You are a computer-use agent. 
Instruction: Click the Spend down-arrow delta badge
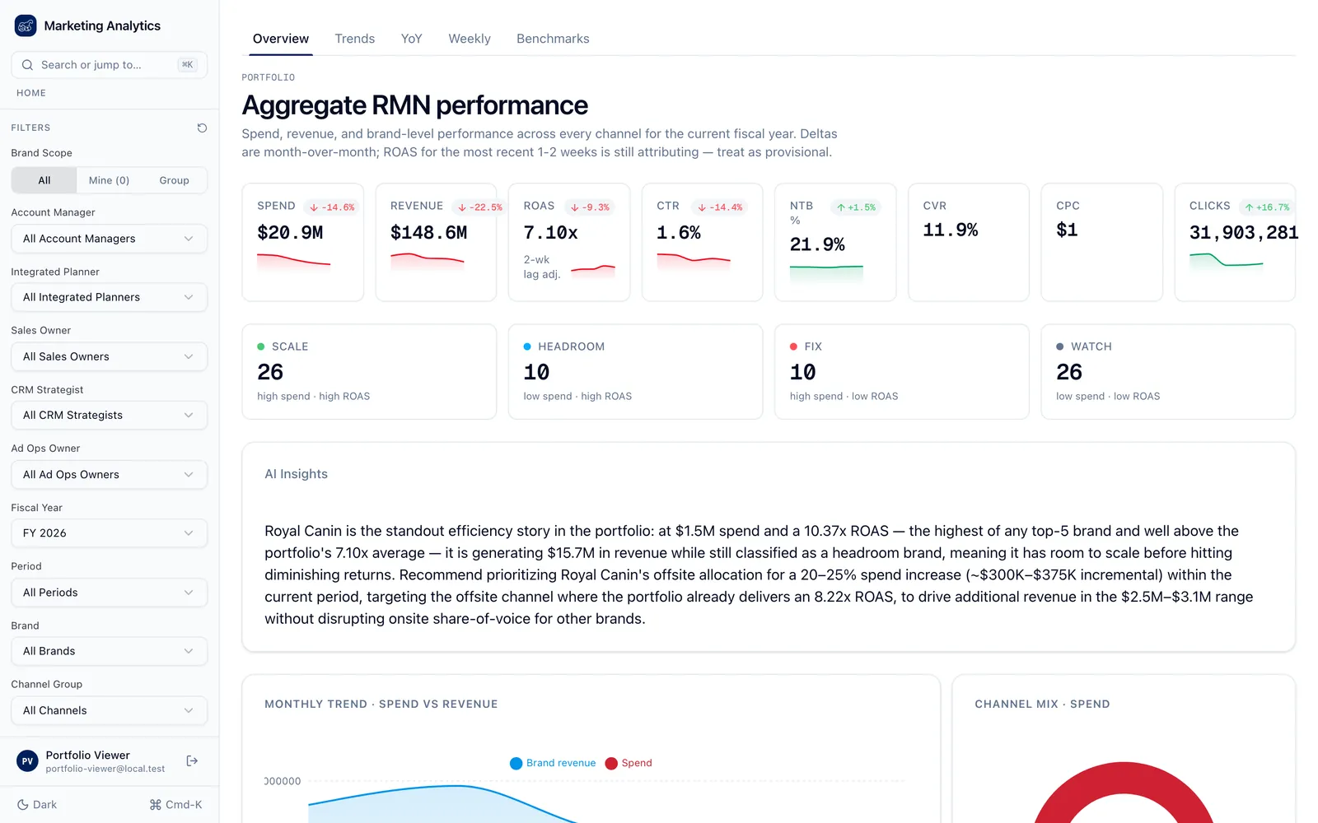click(332, 207)
